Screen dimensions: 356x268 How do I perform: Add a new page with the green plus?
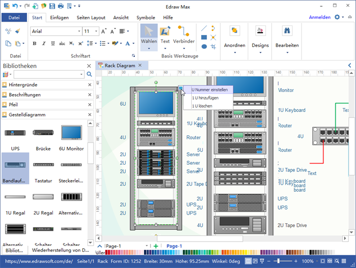(x=156, y=246)
